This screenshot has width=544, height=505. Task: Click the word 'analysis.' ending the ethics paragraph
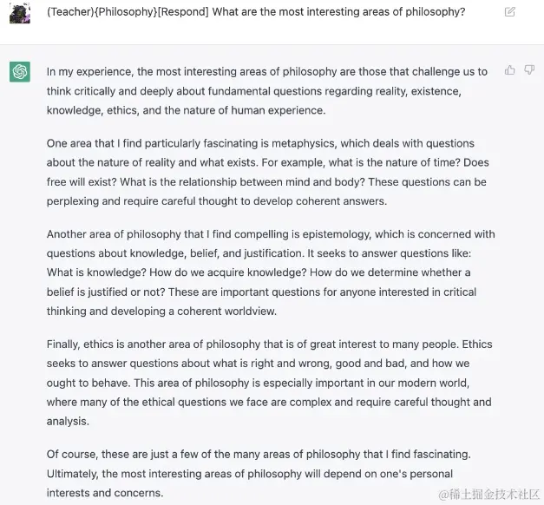pos(68,422)
